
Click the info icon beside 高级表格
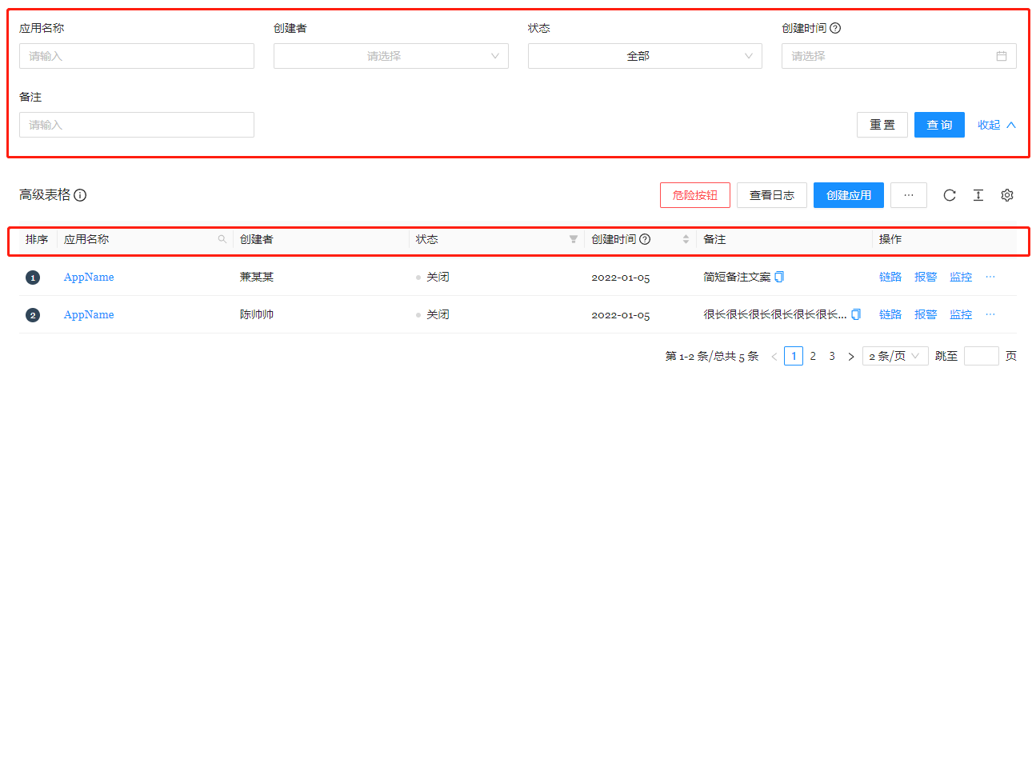coord(80,195)
